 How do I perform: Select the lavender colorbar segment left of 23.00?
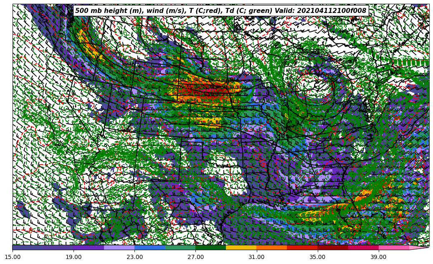[x=119, y=247]
